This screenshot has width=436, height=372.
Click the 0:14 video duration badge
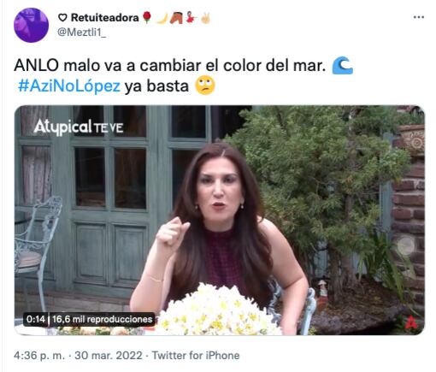coord(36,319)
